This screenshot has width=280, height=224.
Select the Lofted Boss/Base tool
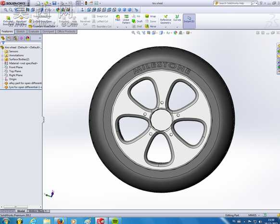(x=40, y=21)
